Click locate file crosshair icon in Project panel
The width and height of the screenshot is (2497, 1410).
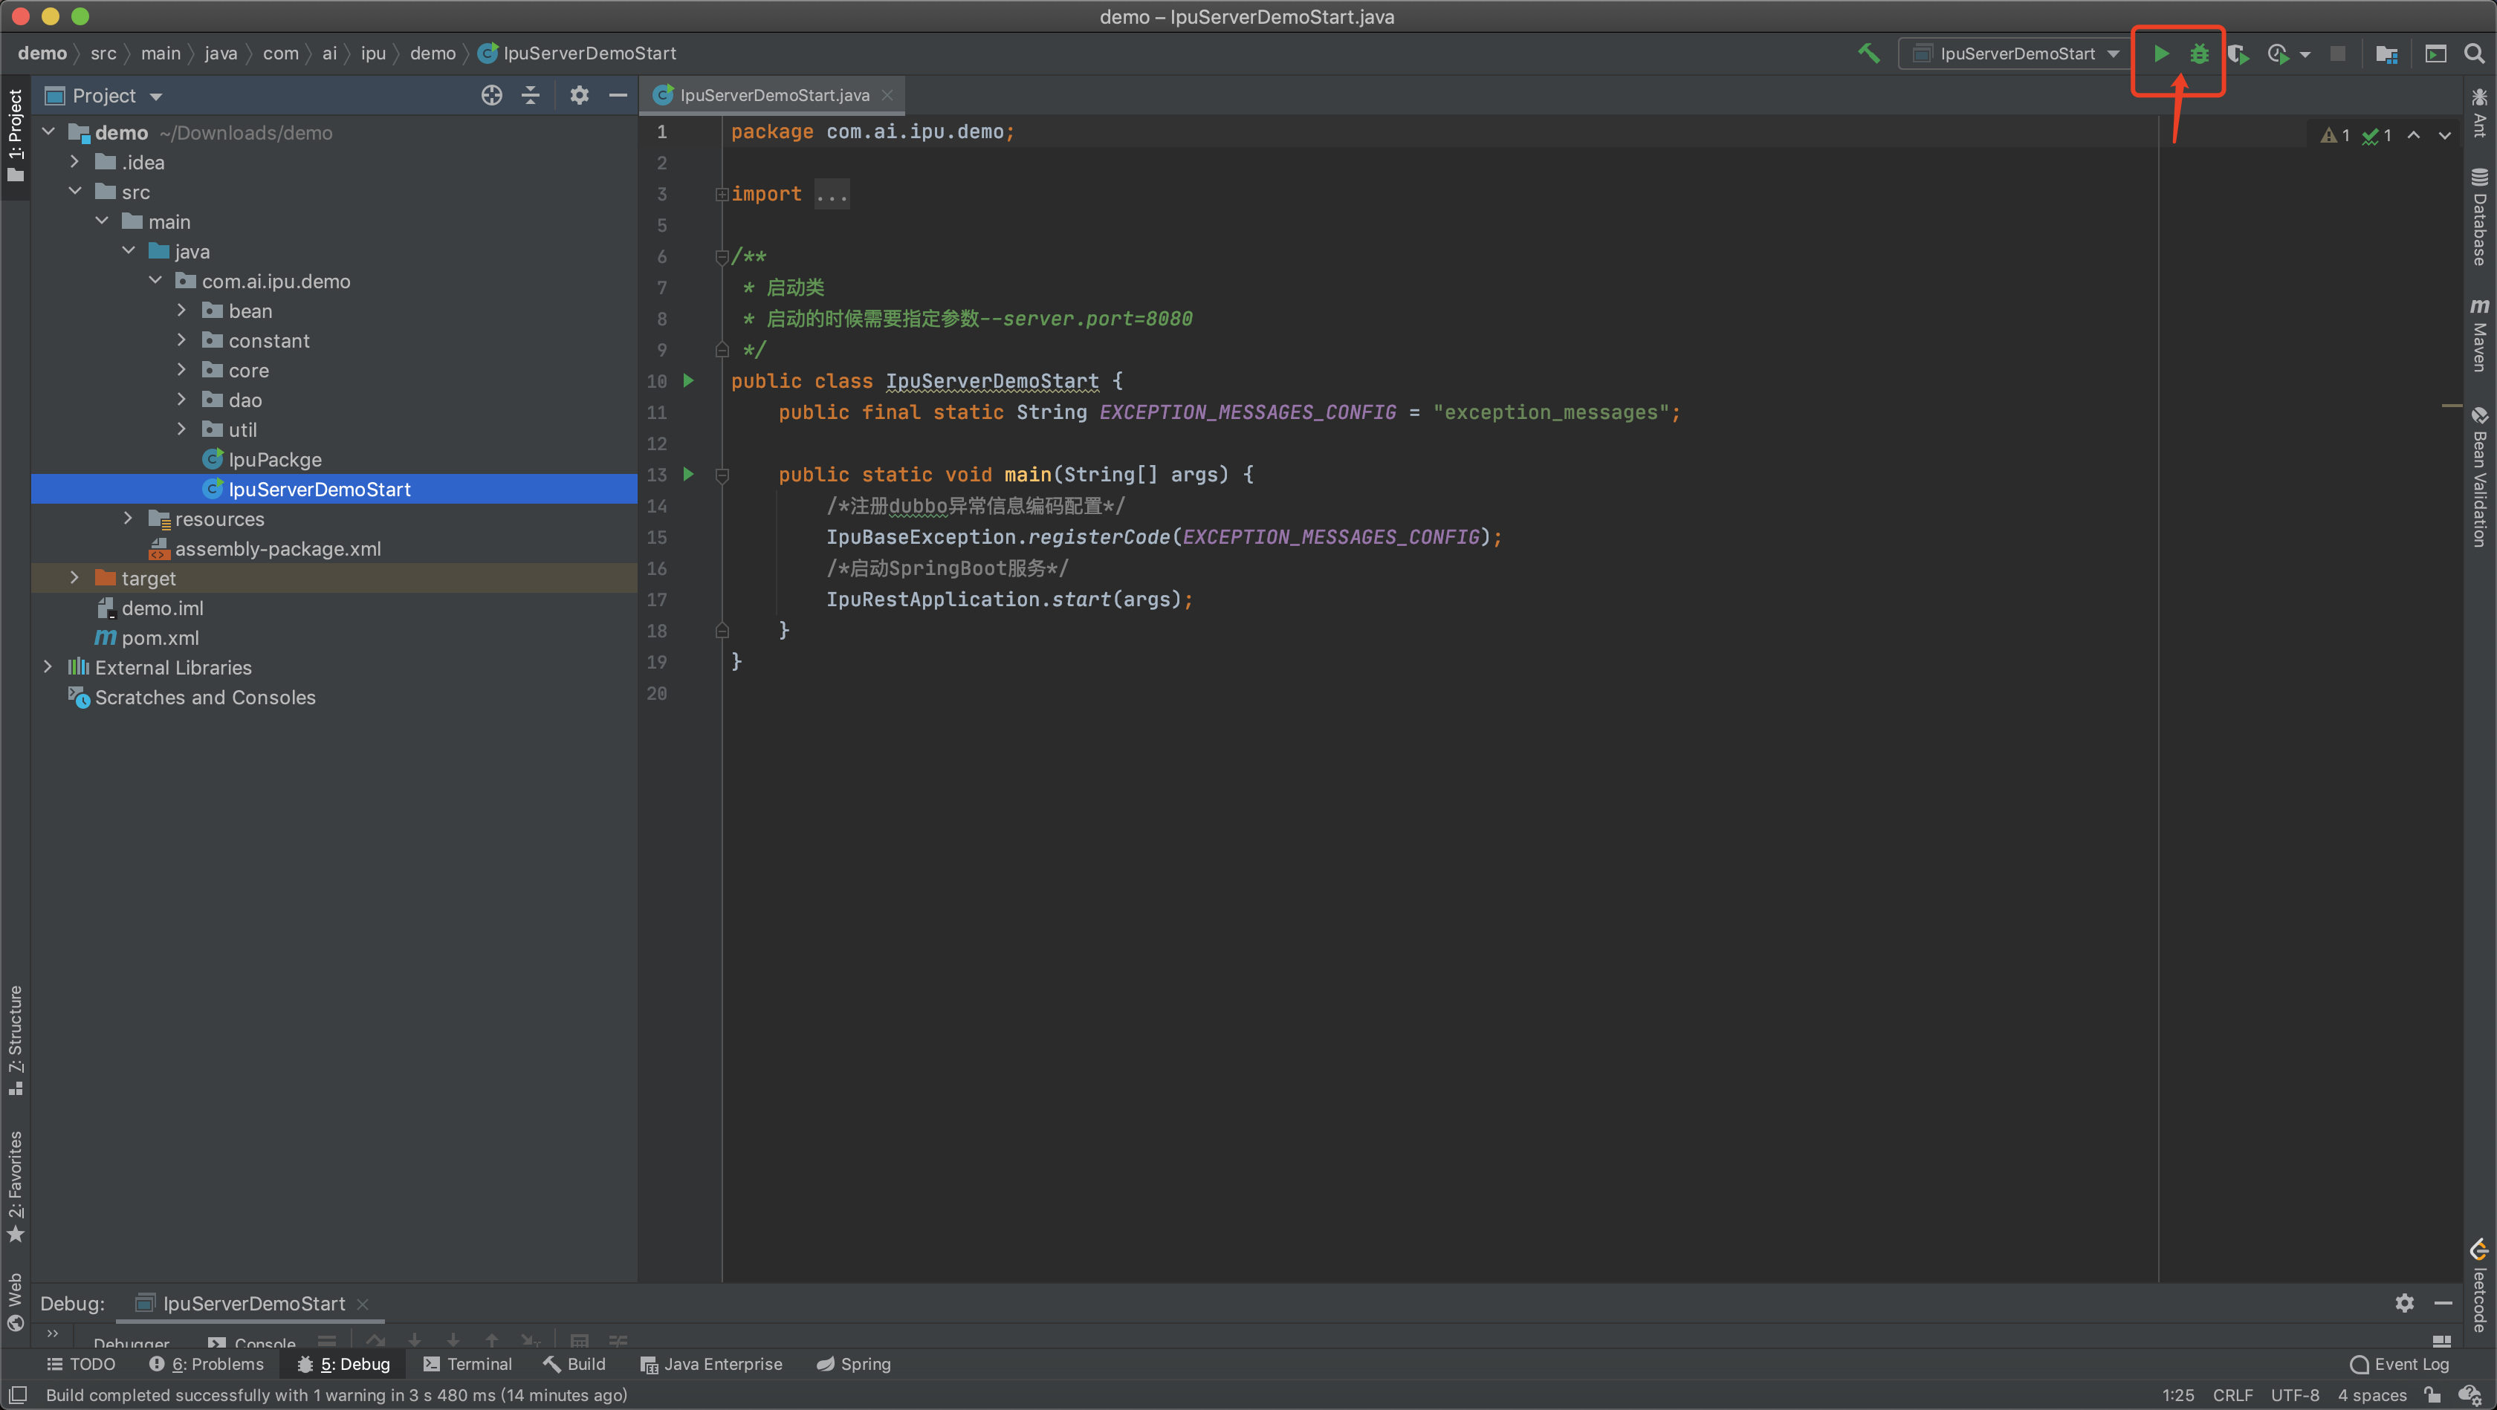(x=491, y=95)
